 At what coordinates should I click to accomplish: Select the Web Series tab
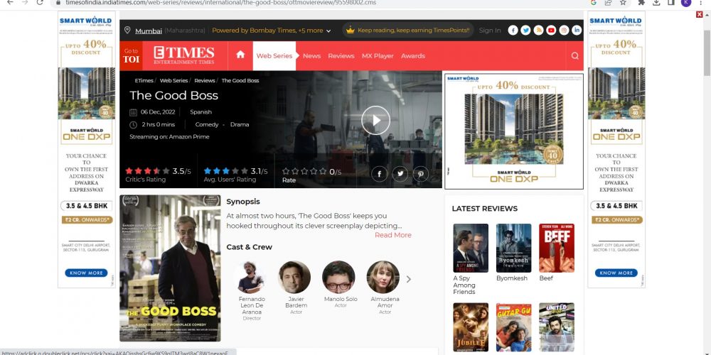[x=274, y=56]
